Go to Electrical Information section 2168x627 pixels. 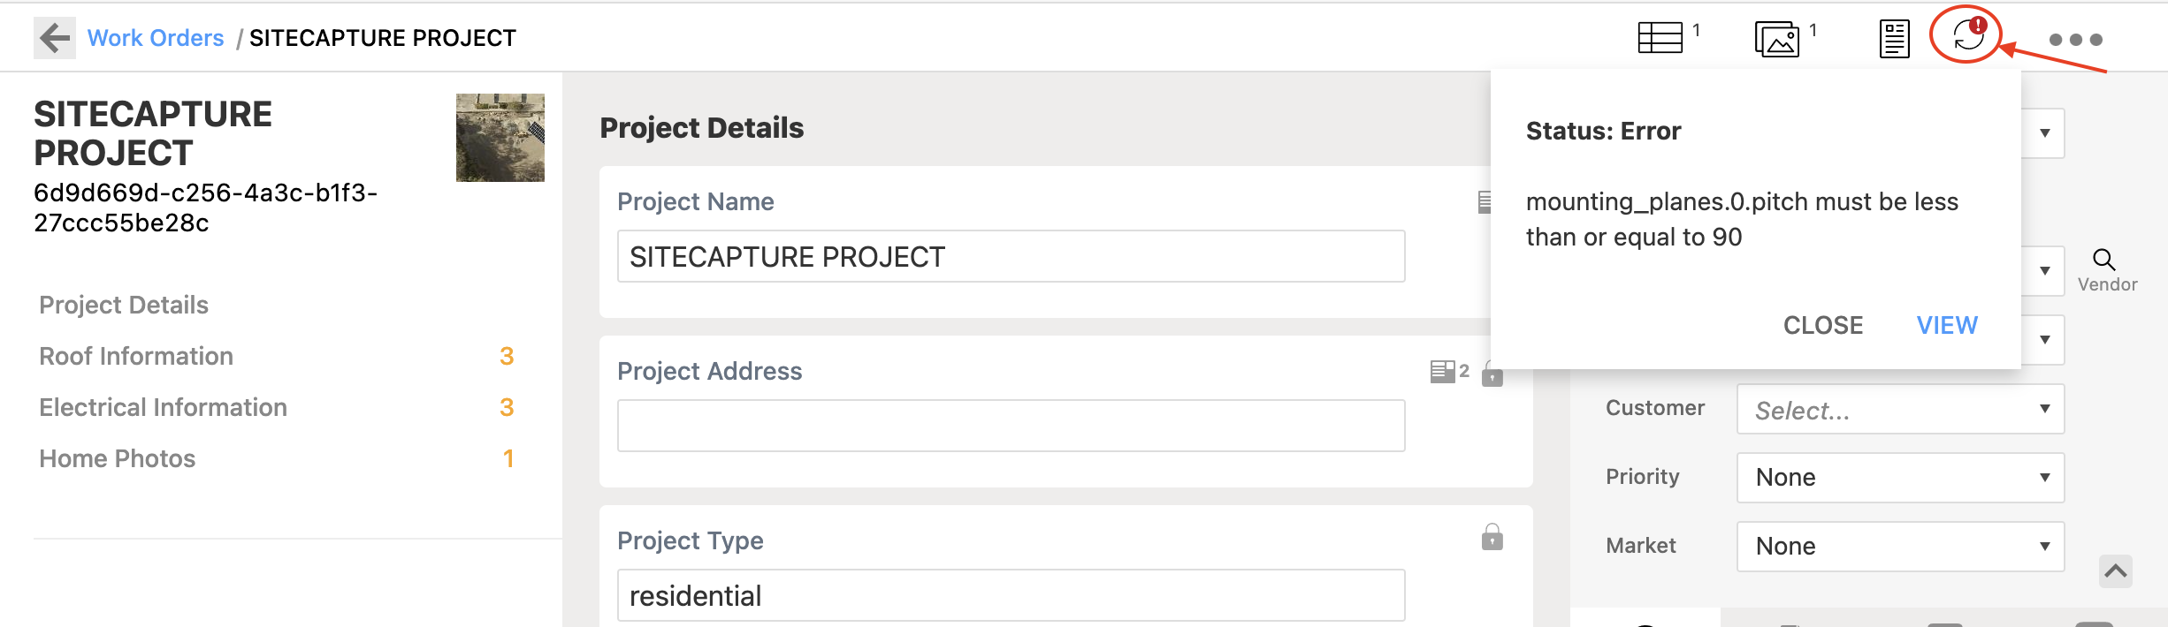pos(163,407)
